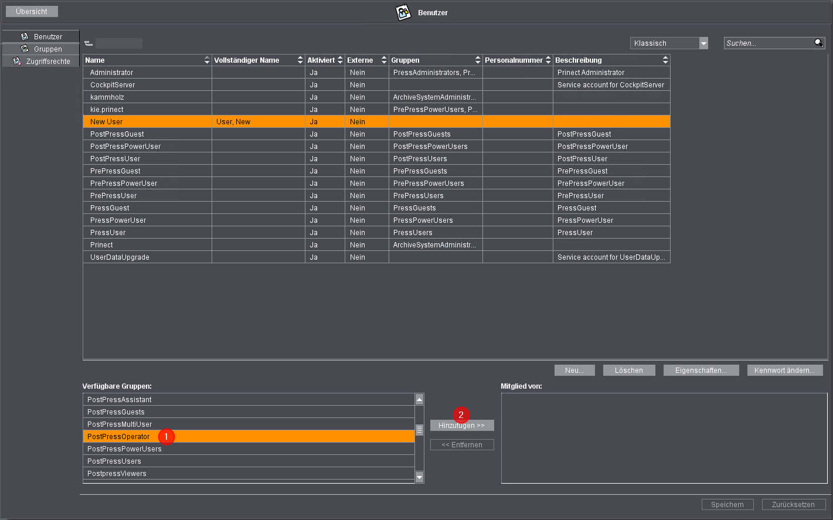Open the Klassisch view dropdown
The width and height of the screenshot is (833, 520).
point(669,43)
